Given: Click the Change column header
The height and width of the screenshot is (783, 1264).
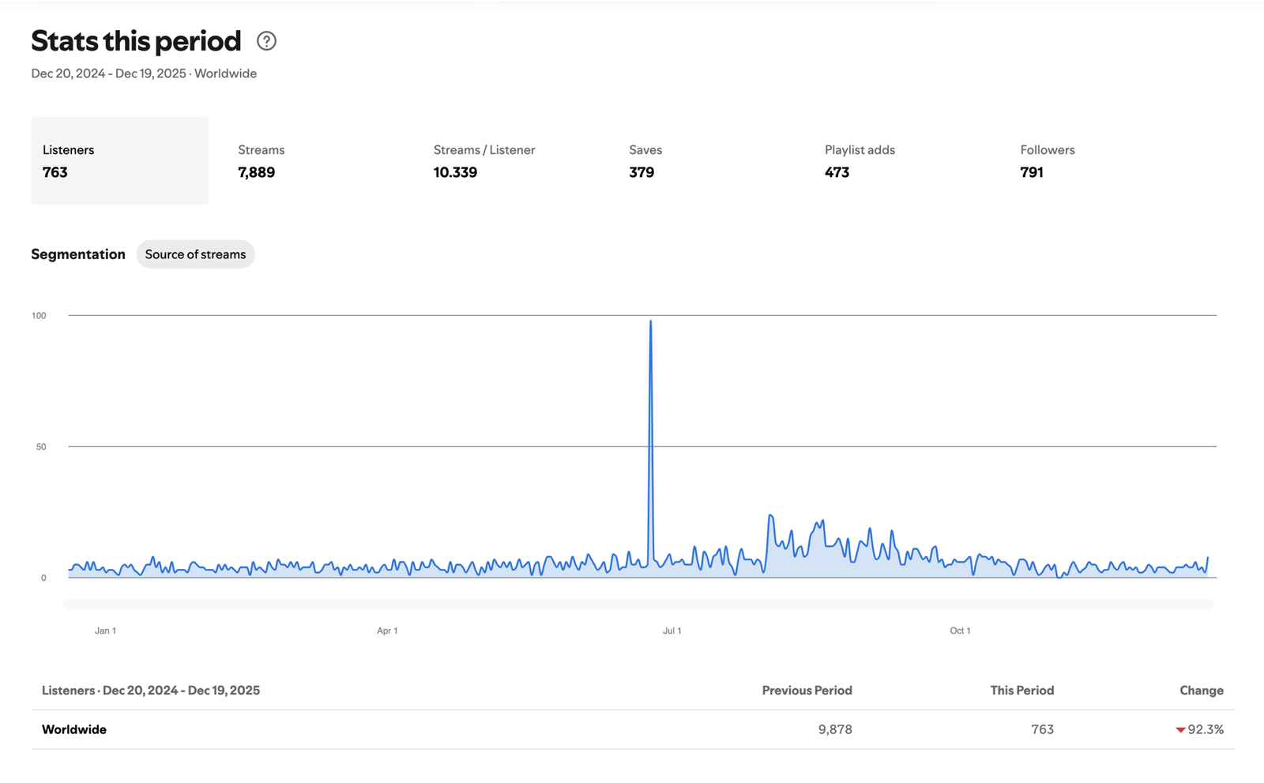Looking at the screenshot, I should pos(1201,691).
